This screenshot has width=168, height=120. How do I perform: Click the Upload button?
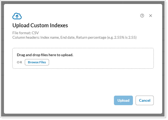click(x=123, y=100)
